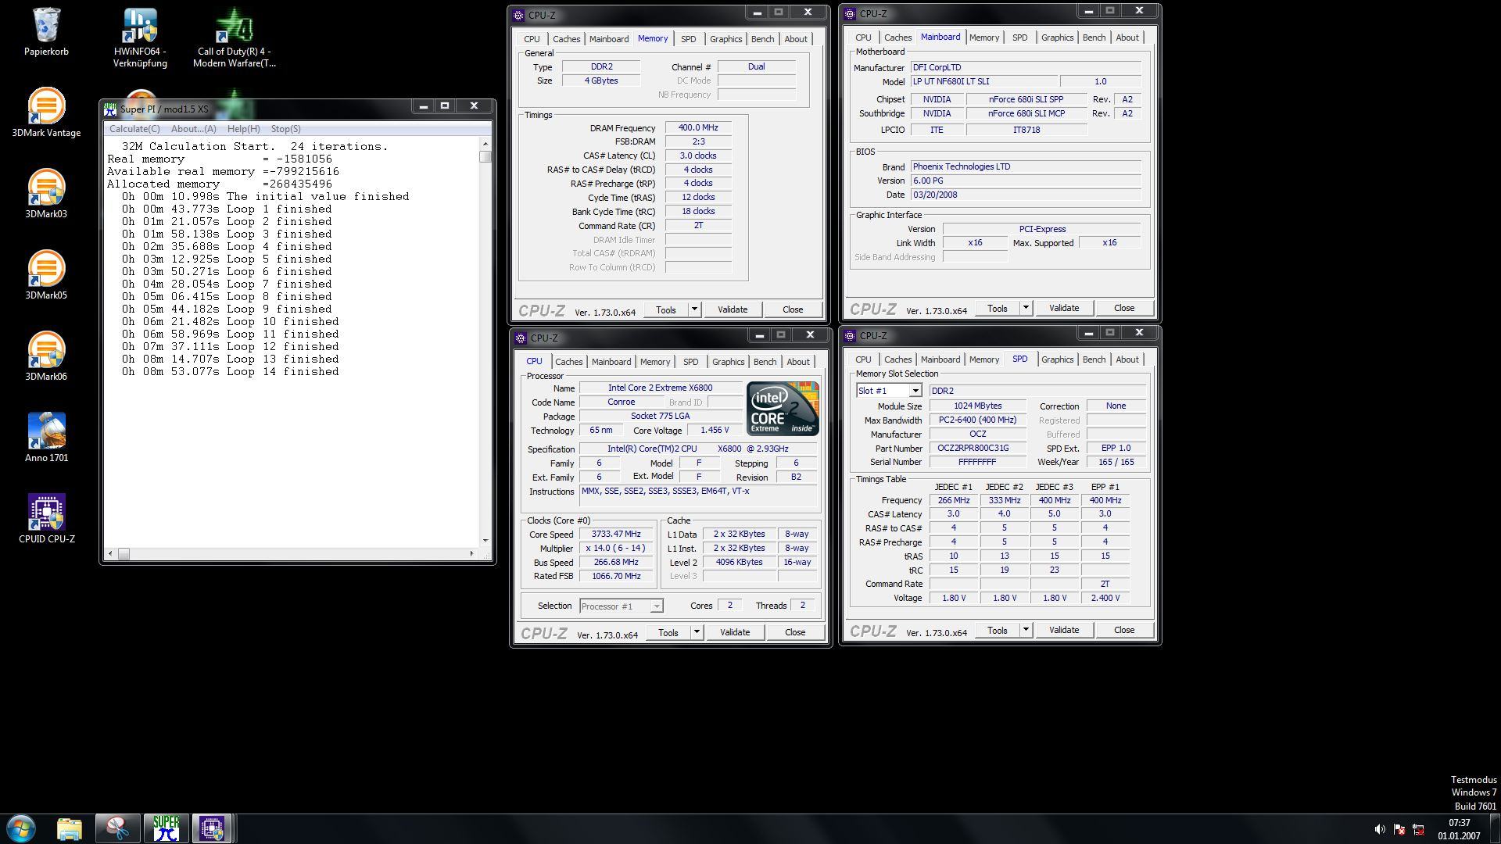Click the Intel Core 2 Extreme logo

point(782,408)
